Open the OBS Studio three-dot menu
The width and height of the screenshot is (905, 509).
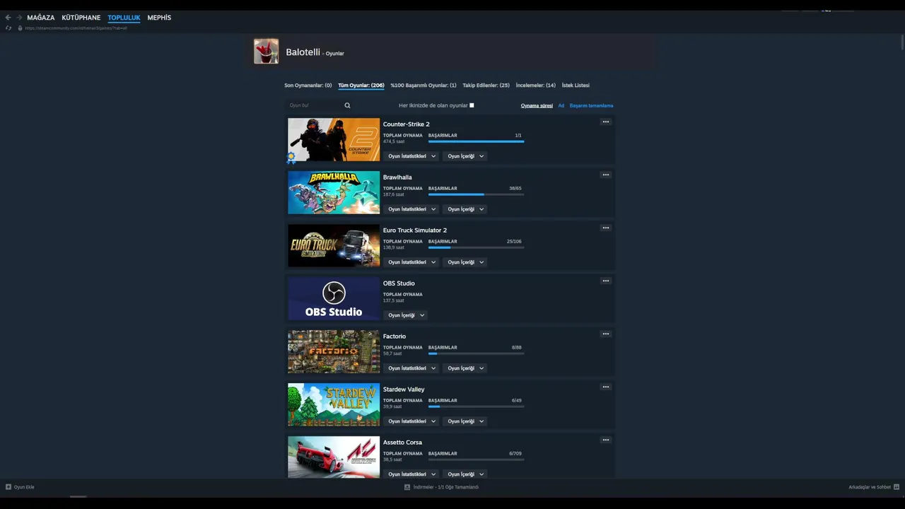[x=605, y=281]
